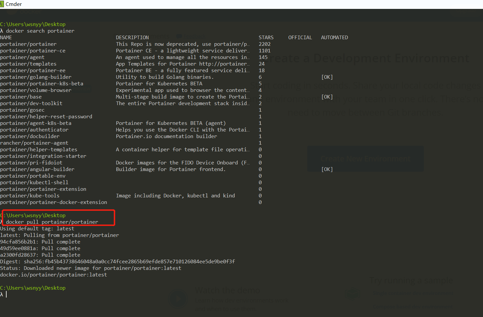Select the portainer/integration-starter row name
The image size is (483, 317).
point(43,156)
